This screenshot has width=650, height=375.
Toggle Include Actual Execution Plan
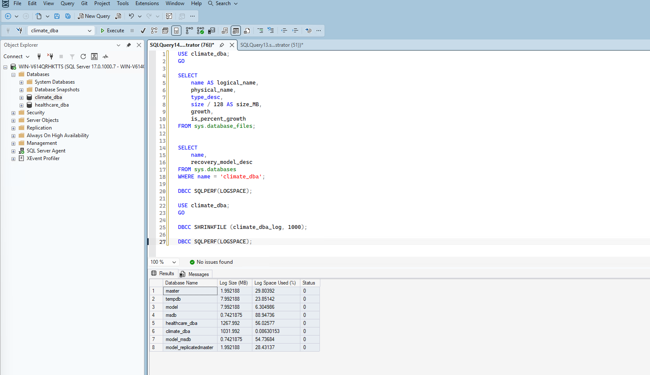click(x=189, y=31)
